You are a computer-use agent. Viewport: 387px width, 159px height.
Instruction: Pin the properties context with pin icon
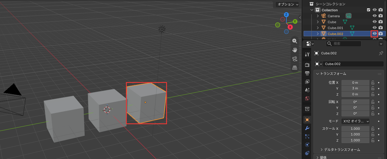(x=381, y=53)
